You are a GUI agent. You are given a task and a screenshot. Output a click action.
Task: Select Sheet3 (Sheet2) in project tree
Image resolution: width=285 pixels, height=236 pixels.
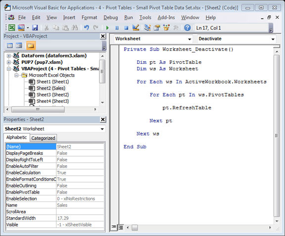tap(53, 94)
